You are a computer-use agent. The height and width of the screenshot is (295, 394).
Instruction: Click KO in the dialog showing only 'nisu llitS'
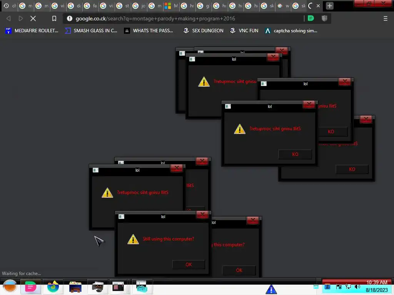[331, 131]
